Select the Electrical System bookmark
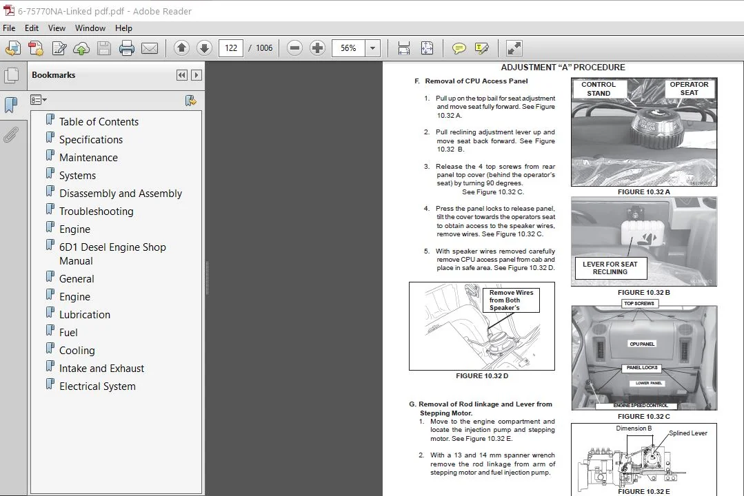This screenshot has width=744, height=496. (97, 386)
